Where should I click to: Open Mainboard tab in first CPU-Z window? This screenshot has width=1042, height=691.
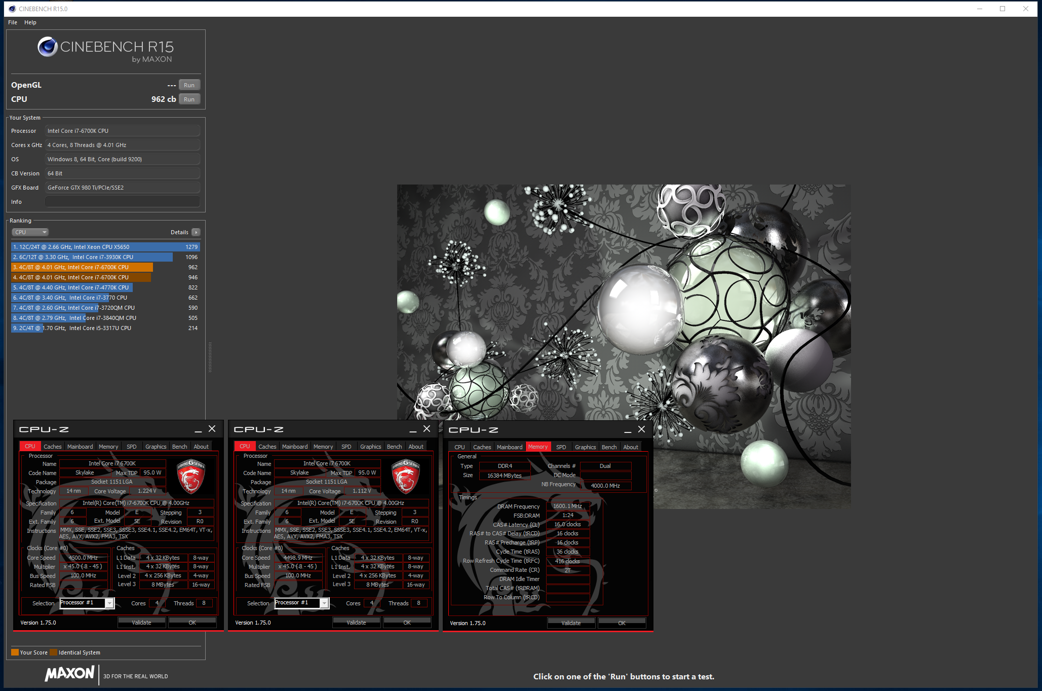[80, 447]
